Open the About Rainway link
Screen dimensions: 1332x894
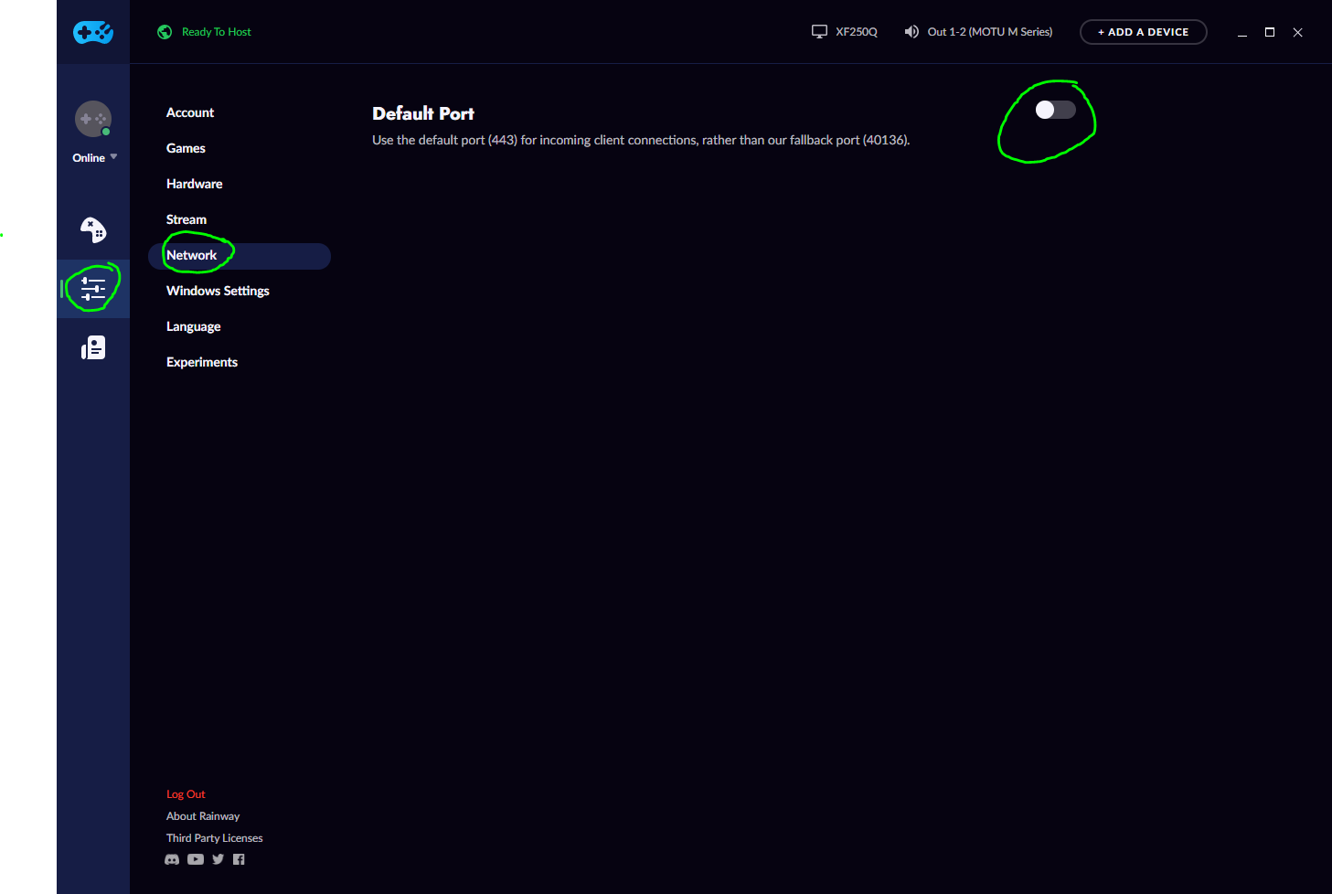(203, 816)
